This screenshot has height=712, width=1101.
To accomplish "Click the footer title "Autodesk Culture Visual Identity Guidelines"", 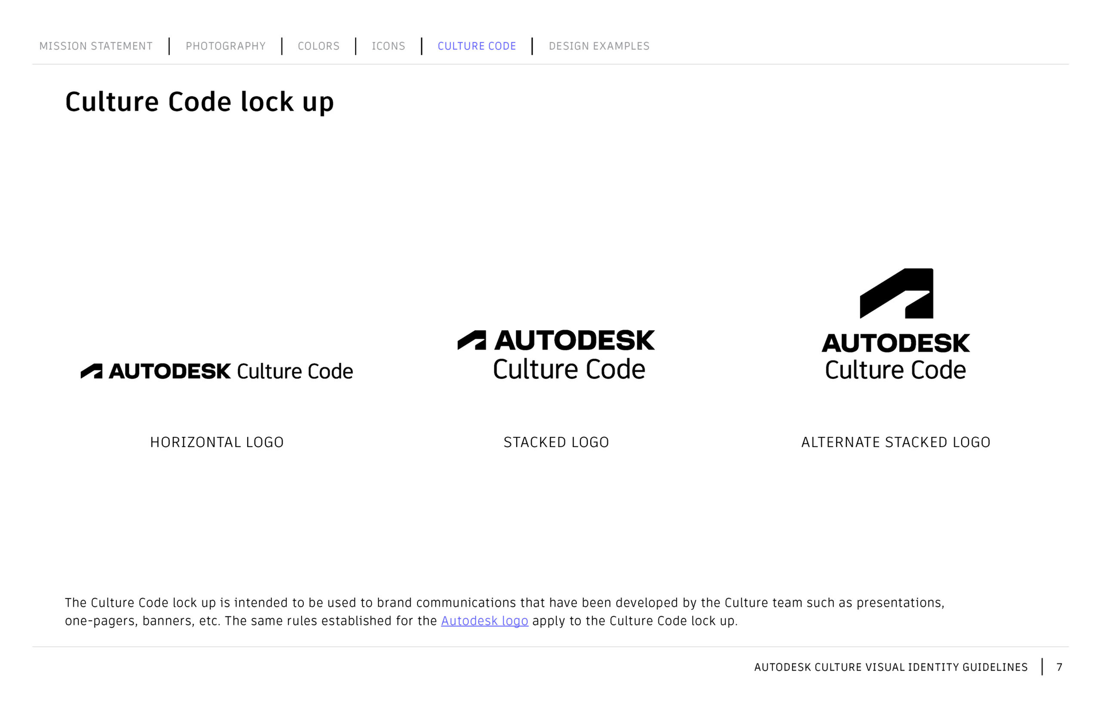I will (891, 667).
